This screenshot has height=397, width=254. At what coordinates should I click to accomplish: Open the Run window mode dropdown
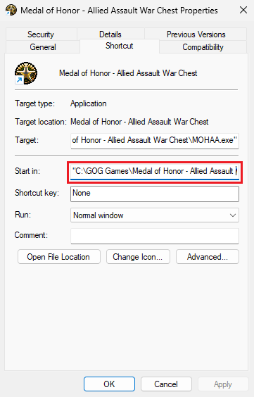click(155, 215)
